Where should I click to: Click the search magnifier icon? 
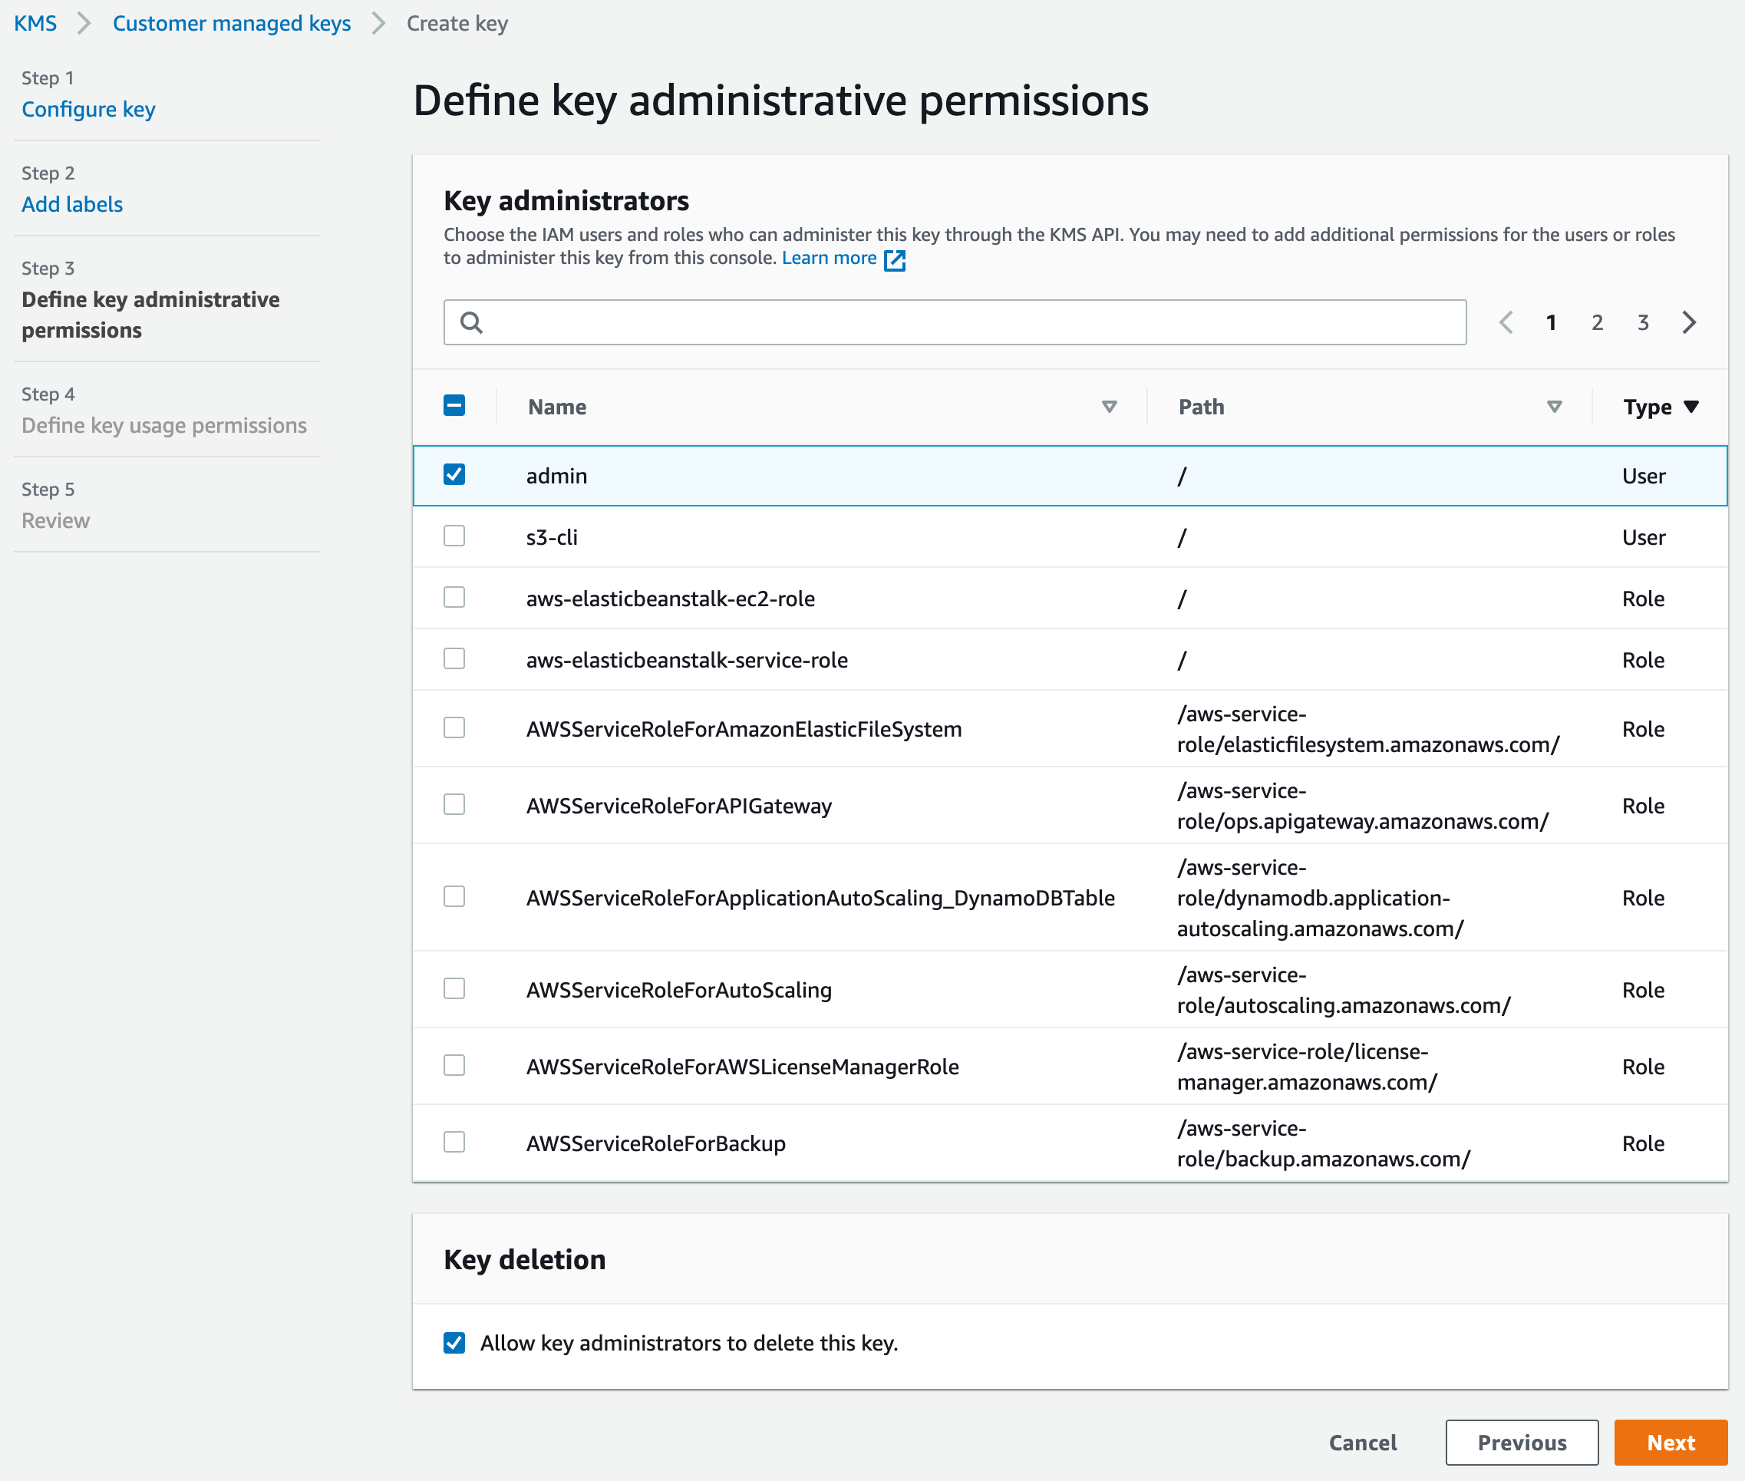click(472, 322)
